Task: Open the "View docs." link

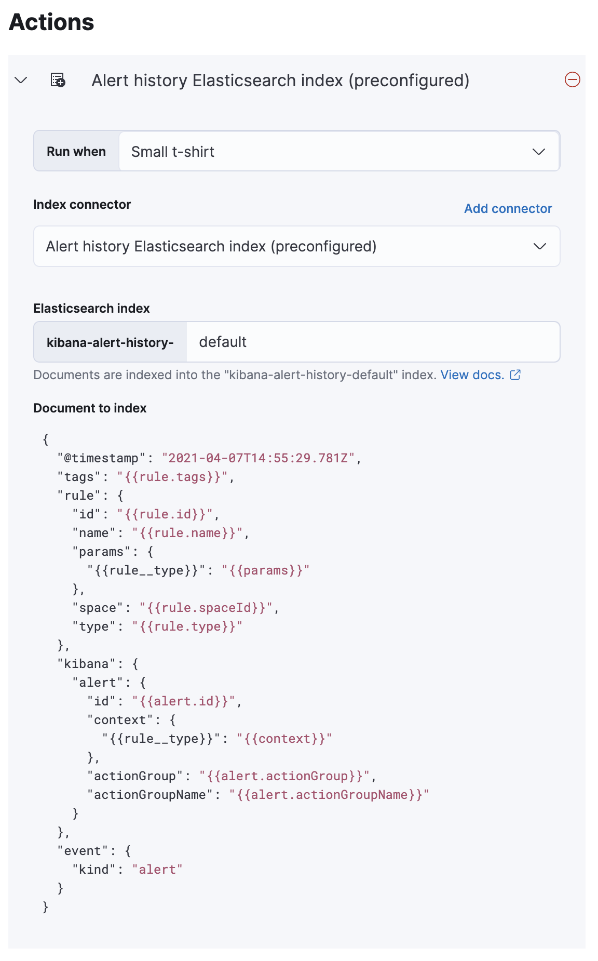Action: (x=472, y=375)
